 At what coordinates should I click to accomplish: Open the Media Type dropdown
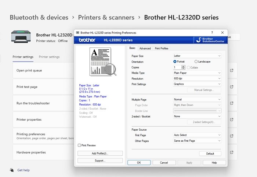point(197,73)
